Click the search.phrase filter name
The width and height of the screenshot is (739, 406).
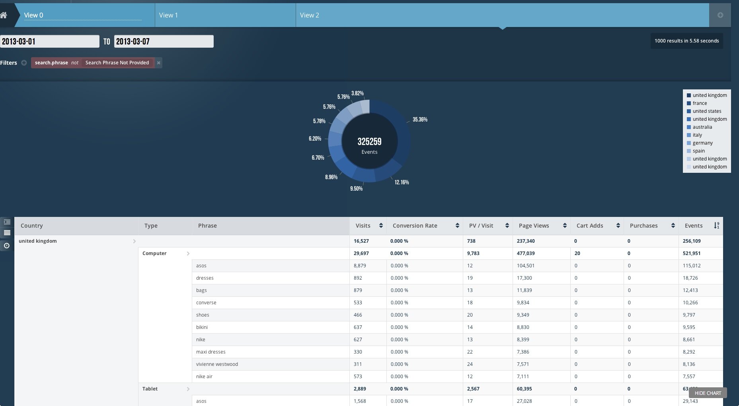point(51,63)
